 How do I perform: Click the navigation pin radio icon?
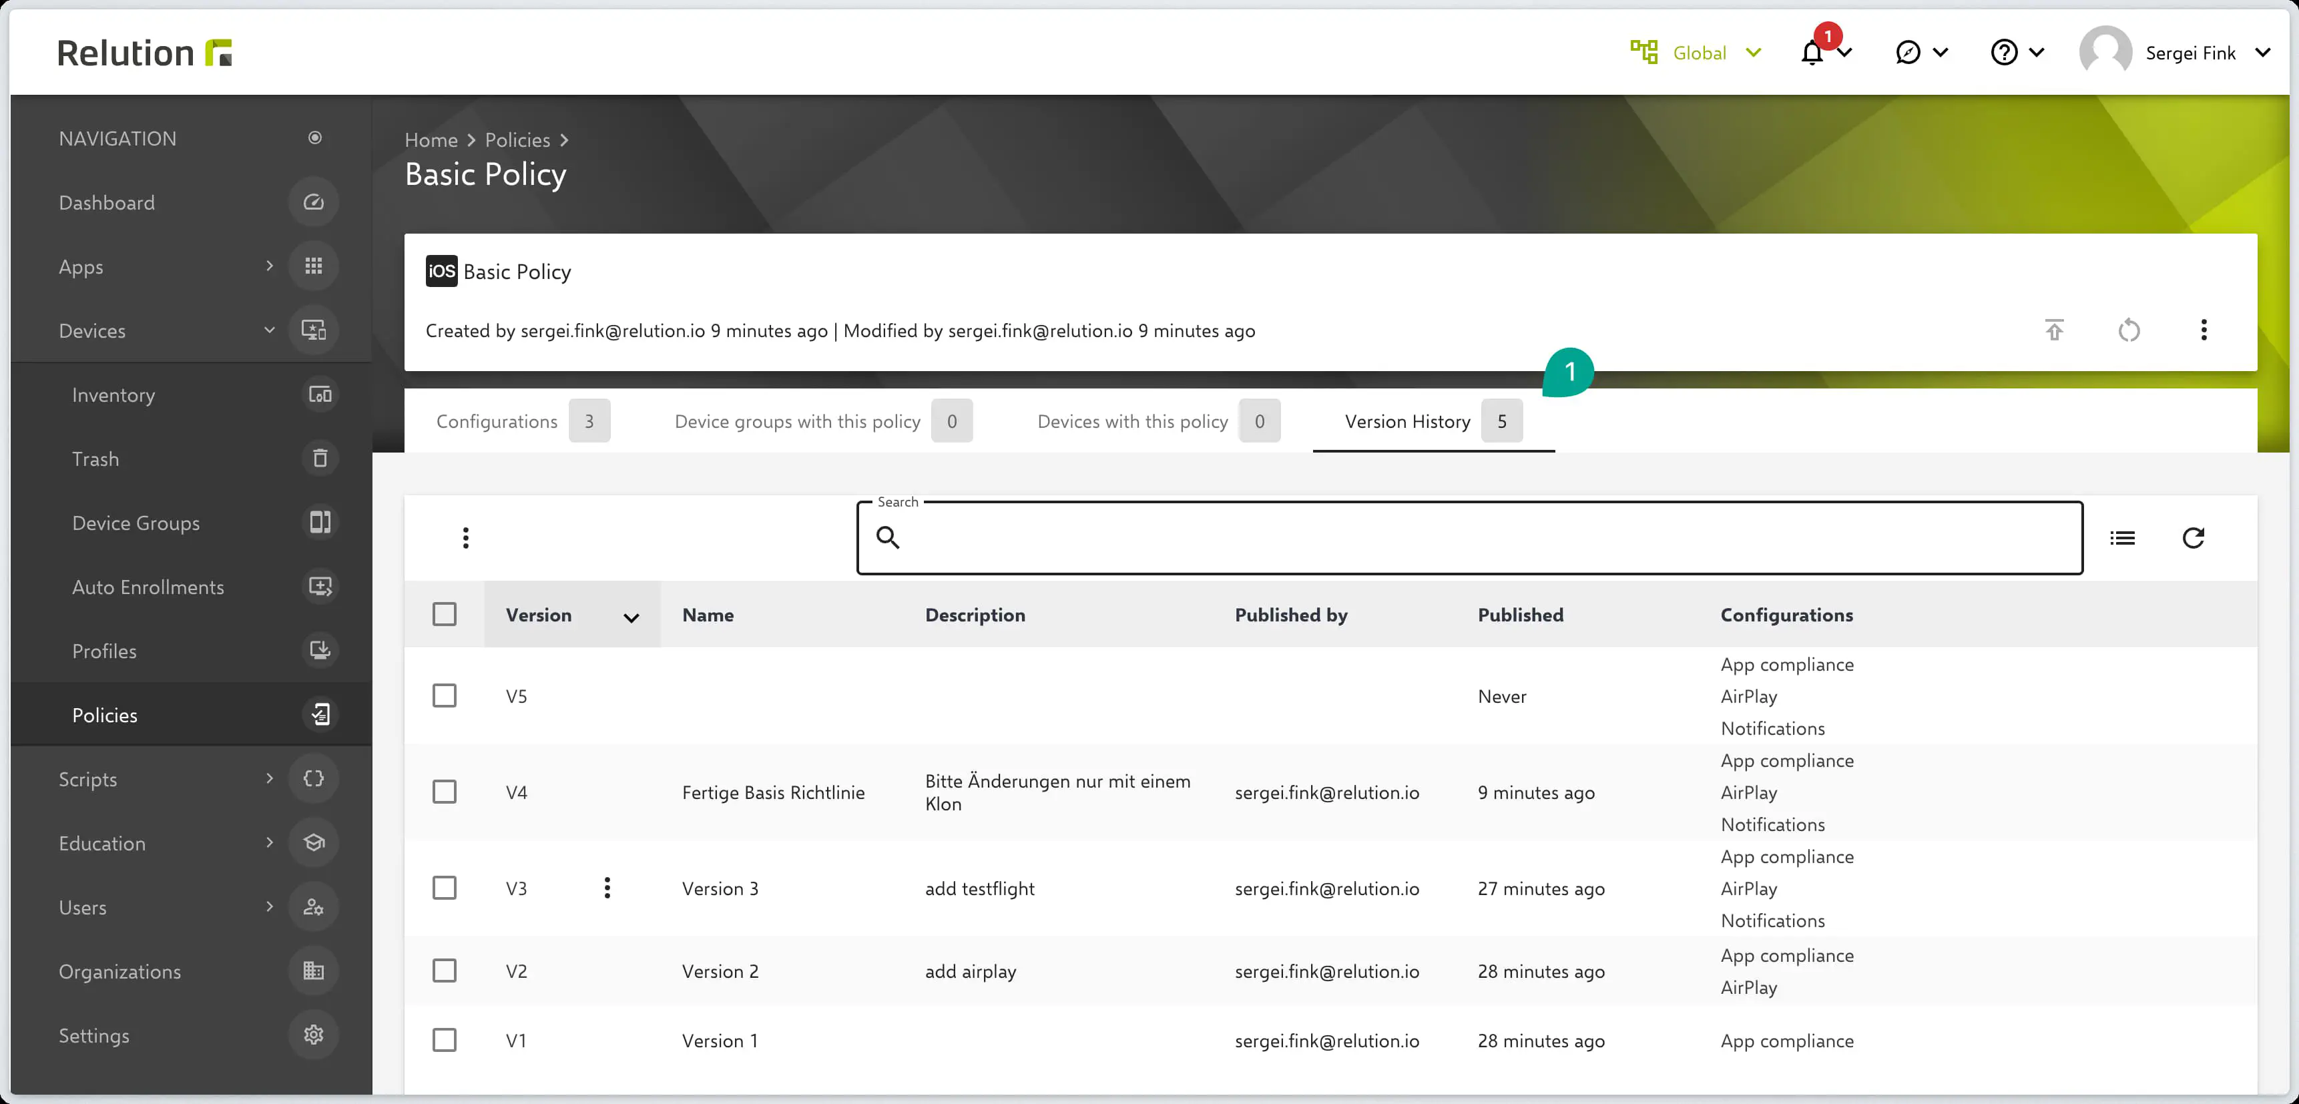(x=314, y=137)
